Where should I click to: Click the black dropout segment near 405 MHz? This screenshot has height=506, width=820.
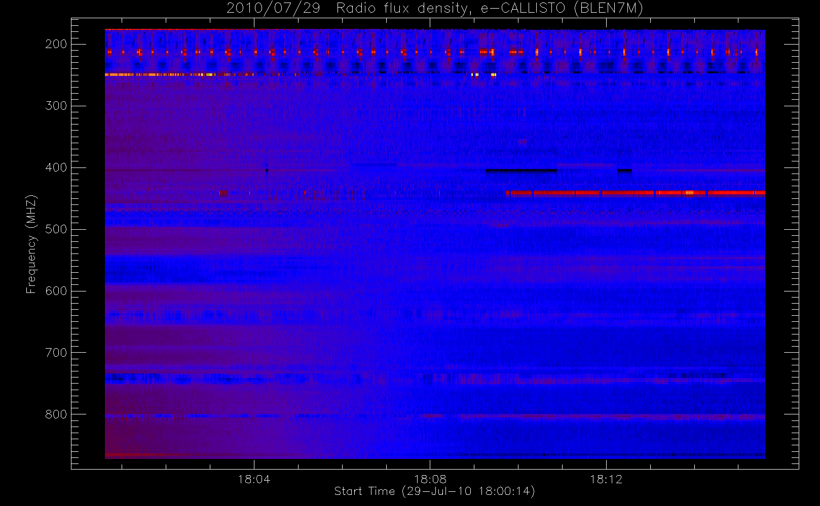click(x=521, y=171)
